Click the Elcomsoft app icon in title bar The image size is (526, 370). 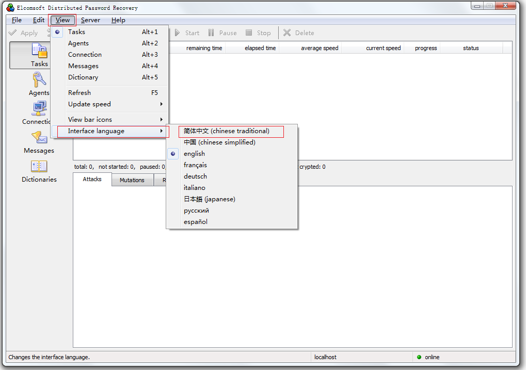coord(10,7)
